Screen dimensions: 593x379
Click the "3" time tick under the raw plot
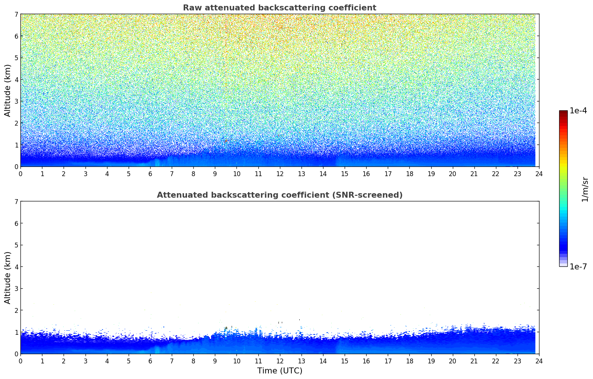coord(85,174)
